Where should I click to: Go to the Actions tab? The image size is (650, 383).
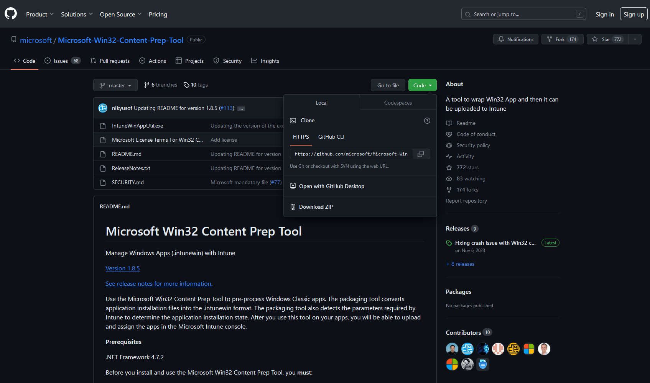[x=153, y=61]
